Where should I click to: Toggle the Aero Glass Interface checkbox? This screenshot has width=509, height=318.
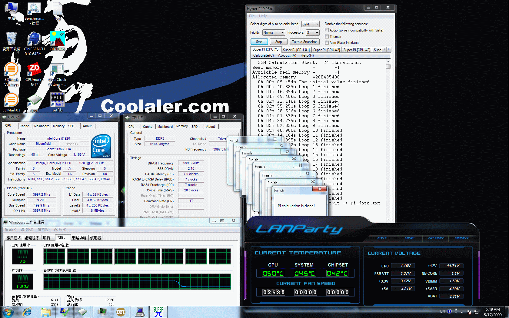pos(327,43)
